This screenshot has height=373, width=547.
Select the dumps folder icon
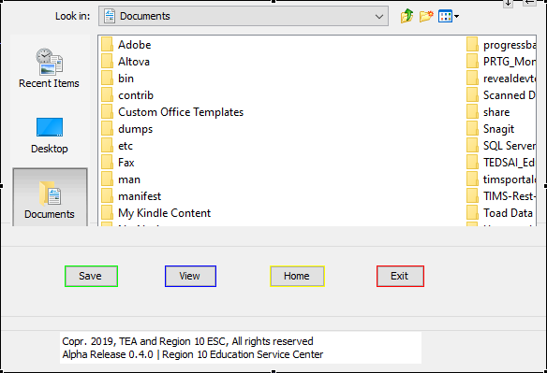pyautogui.click(x=107, y=129)
